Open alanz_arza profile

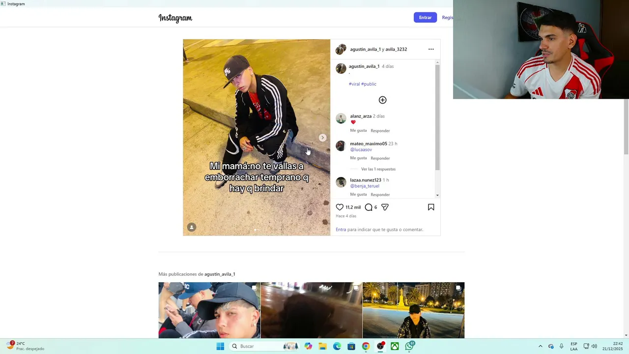(361, 116)
